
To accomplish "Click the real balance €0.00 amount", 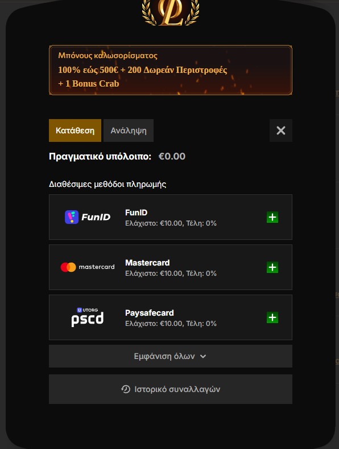I will [x=172, y=156].
